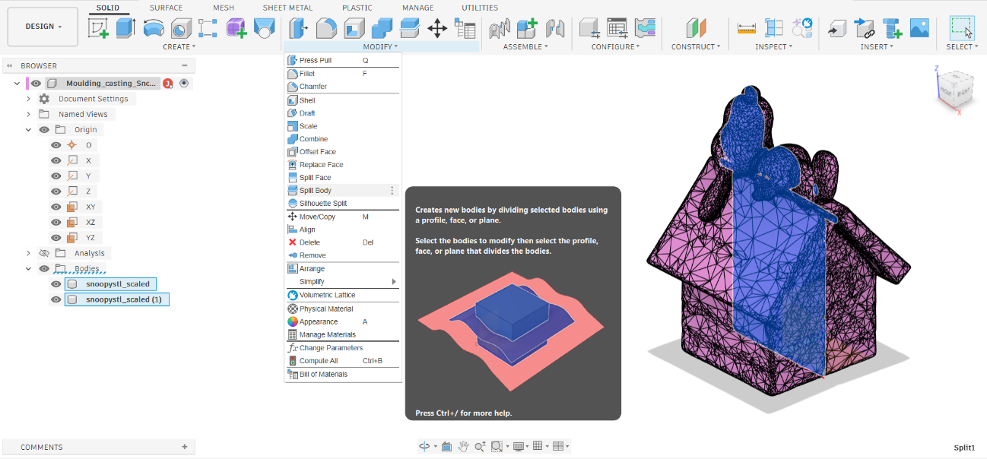Select the Combine toolbar icon
This screenshot has width=987, height=459.
pos(382,29)
